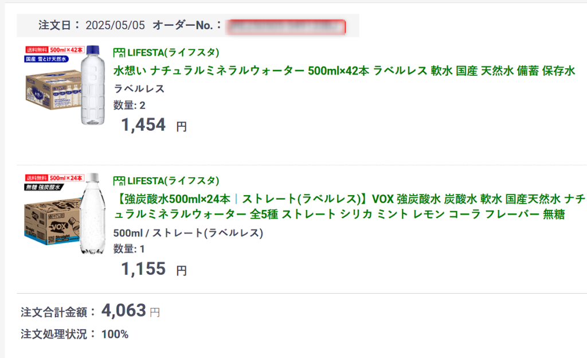Click the 注文処理状況 100% status

(x=75, y=334)
